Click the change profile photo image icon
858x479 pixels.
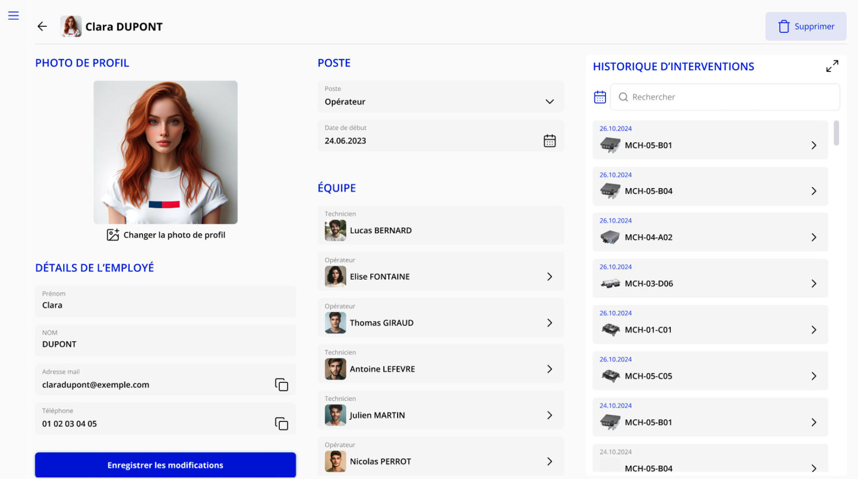click(x=113, y=235)
